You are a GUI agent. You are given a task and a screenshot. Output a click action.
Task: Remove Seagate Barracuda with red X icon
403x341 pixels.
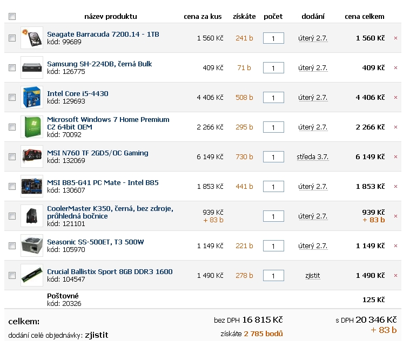(x=395, y=38)
